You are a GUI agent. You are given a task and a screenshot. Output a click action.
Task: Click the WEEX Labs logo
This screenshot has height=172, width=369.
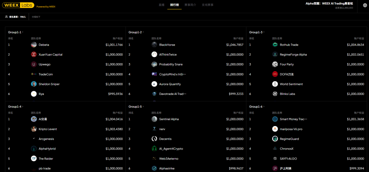click(18, 6)
